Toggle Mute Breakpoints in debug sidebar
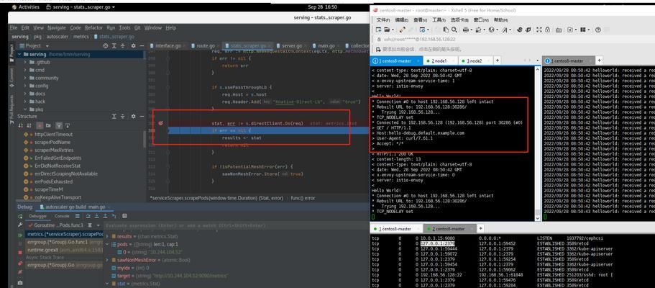The image size is (655, 288). (20, 271)
